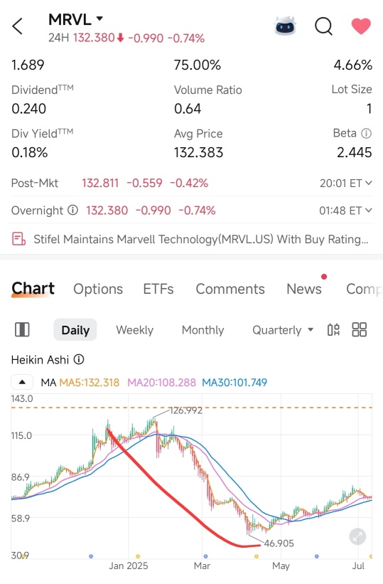Select the Weekly chart interval
Viewport: 383px width, 584px height.
tap(134, 330)
